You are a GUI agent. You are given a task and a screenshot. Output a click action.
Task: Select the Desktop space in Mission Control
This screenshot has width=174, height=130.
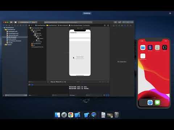pos(87,13)
